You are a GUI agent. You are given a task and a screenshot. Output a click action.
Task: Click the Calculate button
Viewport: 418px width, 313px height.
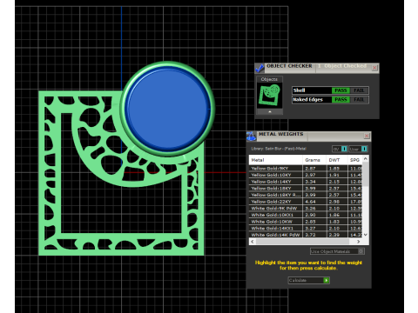coord(309,280)
